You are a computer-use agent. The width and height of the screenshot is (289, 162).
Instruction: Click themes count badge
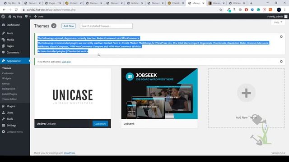click(x=54, y=26)
